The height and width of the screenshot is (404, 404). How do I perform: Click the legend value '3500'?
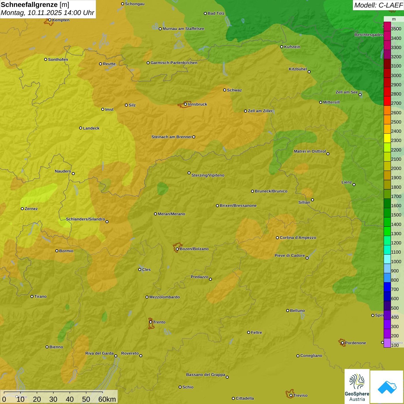click(396, 29)
